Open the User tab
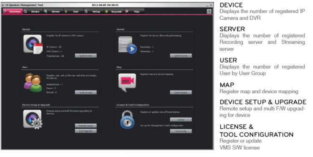The width and height of the screenshot is (313, 157). [73, 12]
